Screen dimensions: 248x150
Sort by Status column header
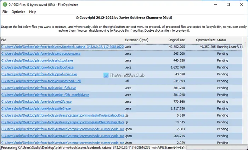click(x=221, y=40)
